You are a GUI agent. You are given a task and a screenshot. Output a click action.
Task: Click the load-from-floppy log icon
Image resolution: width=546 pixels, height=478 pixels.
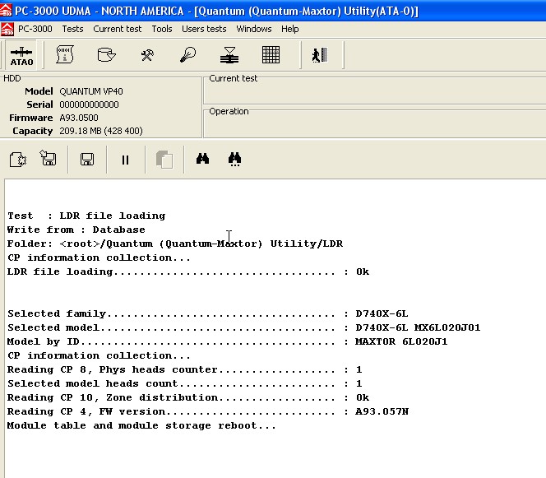pos(48,158)
